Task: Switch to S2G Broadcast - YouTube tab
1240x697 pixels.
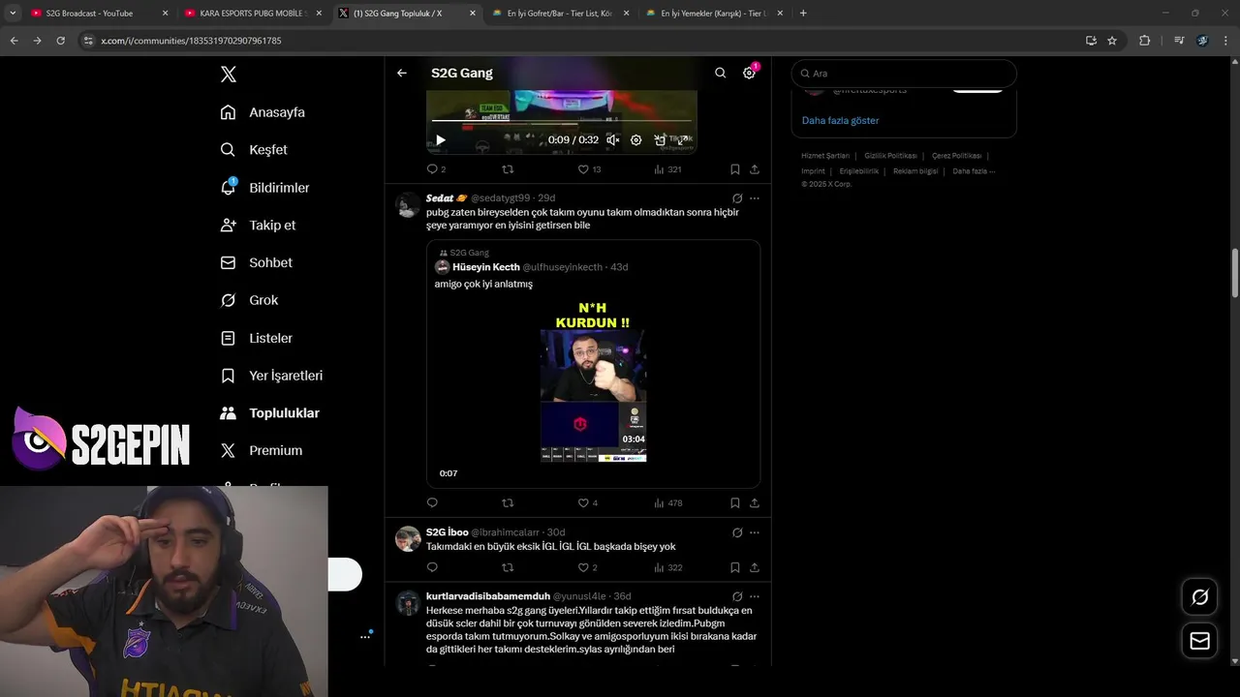Action: [x=97, y=14]
